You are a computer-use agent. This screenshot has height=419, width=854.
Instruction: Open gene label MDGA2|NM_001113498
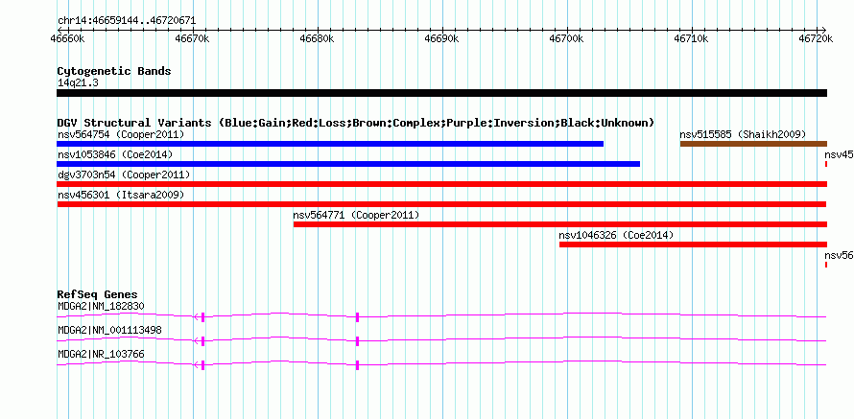[x=109, y=330]
